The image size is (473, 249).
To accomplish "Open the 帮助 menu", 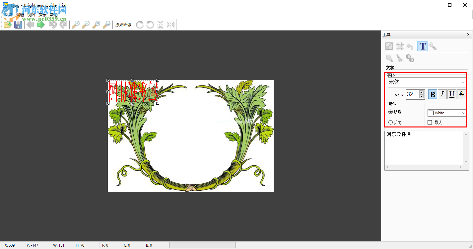I will [x=53, y=15].
